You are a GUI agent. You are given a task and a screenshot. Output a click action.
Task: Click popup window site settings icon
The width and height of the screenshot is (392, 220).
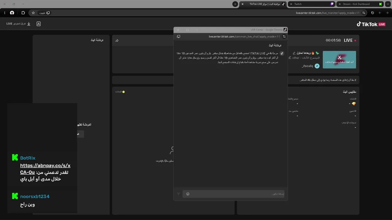click(x=284, y=36)
